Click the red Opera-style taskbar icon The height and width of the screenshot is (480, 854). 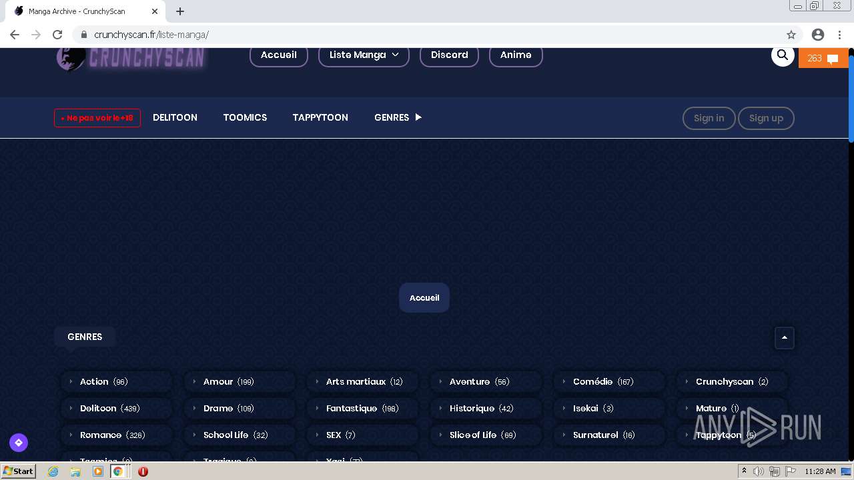(143, 471)
